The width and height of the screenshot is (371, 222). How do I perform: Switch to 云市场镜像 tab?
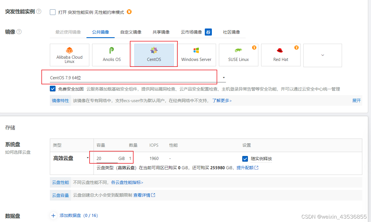tap(192, 32)
